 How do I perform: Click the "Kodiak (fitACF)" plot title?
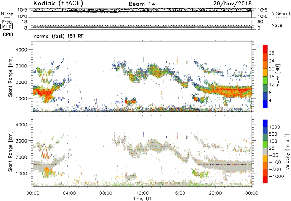coord(58,3)
